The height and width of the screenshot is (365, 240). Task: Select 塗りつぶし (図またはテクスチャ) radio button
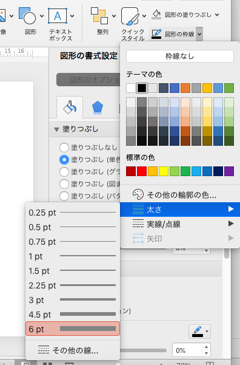(x=64, y=183)
